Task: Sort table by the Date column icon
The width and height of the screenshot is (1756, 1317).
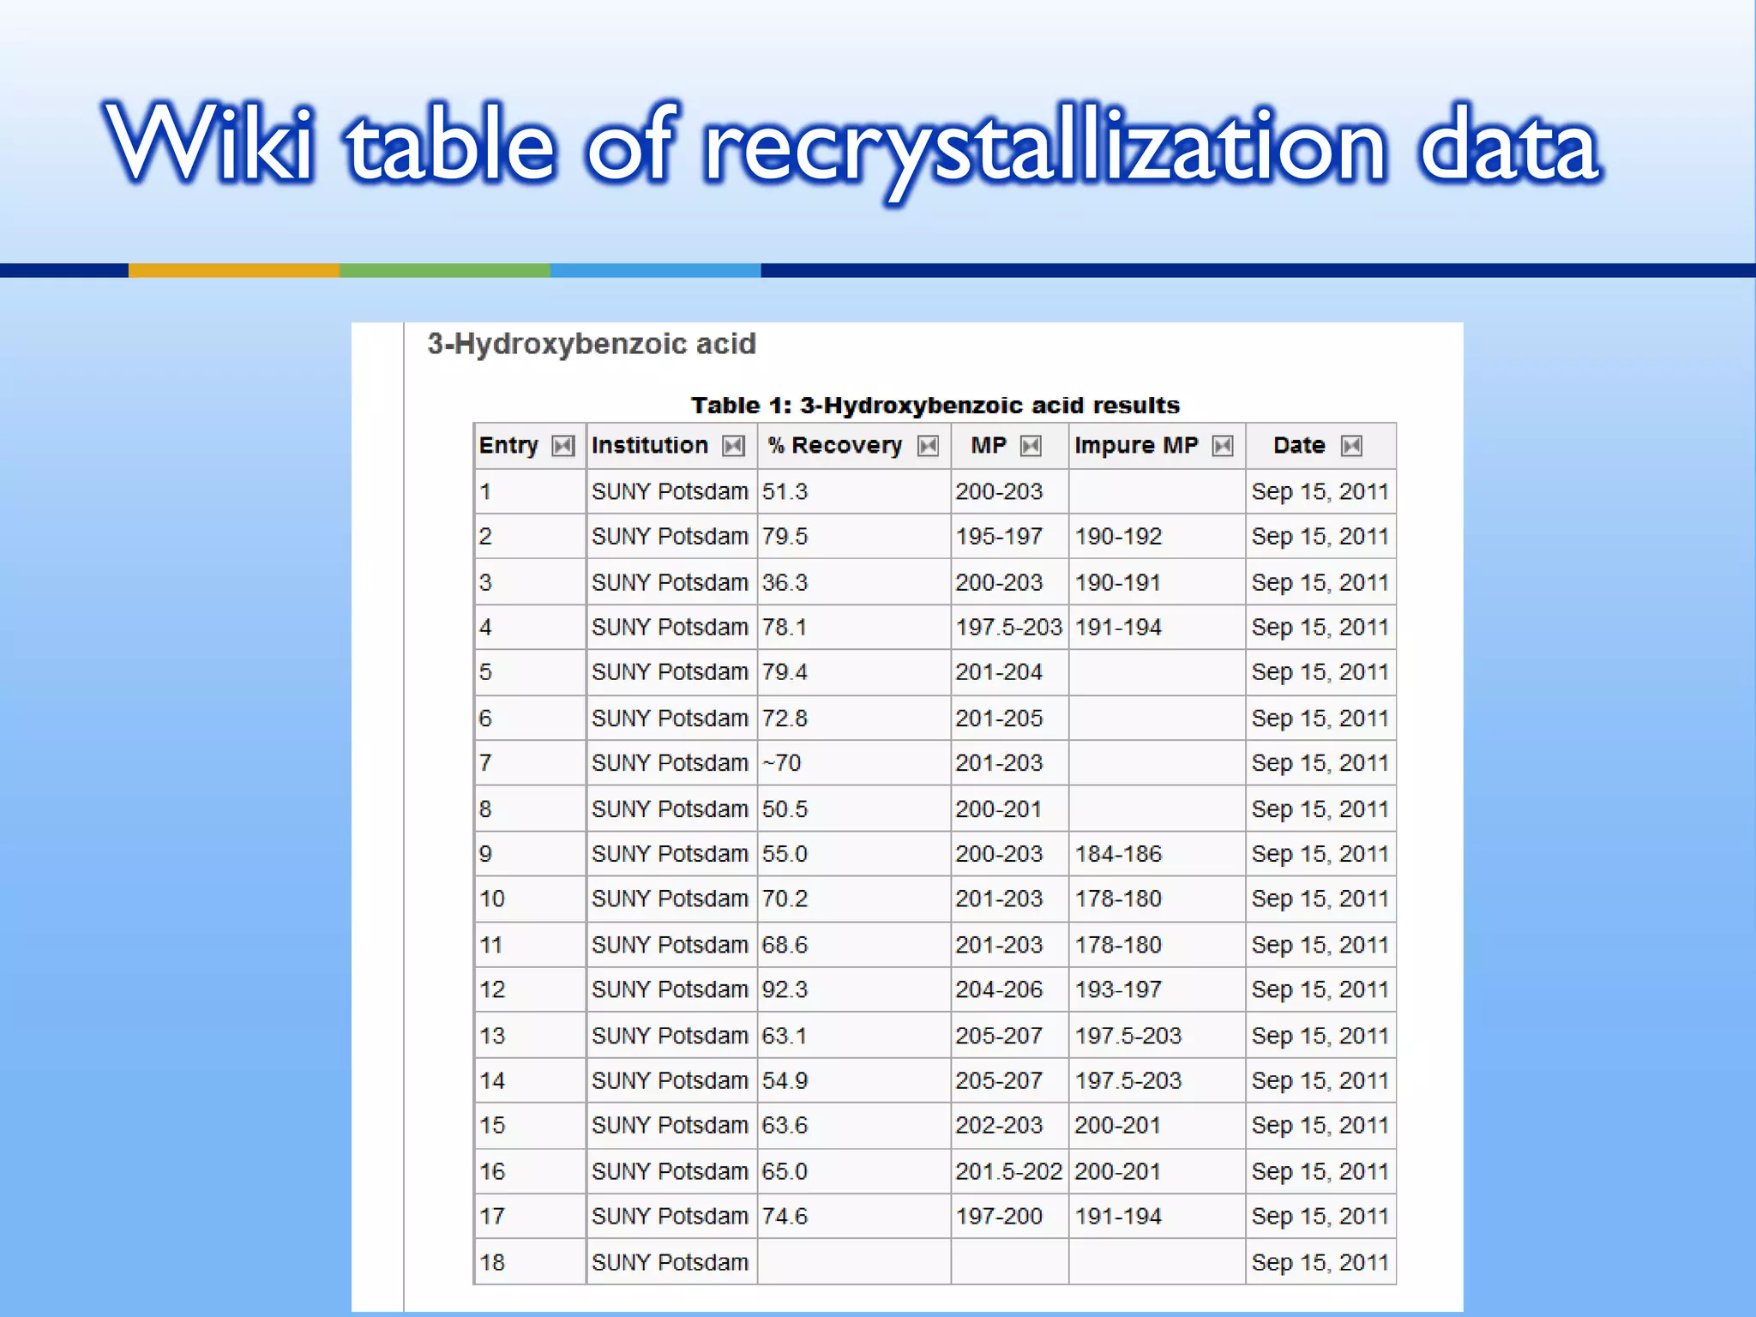Action: point(1352,446)
